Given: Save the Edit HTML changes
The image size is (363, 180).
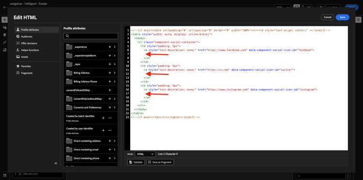Looking at the screenshot, I should 342,17.
